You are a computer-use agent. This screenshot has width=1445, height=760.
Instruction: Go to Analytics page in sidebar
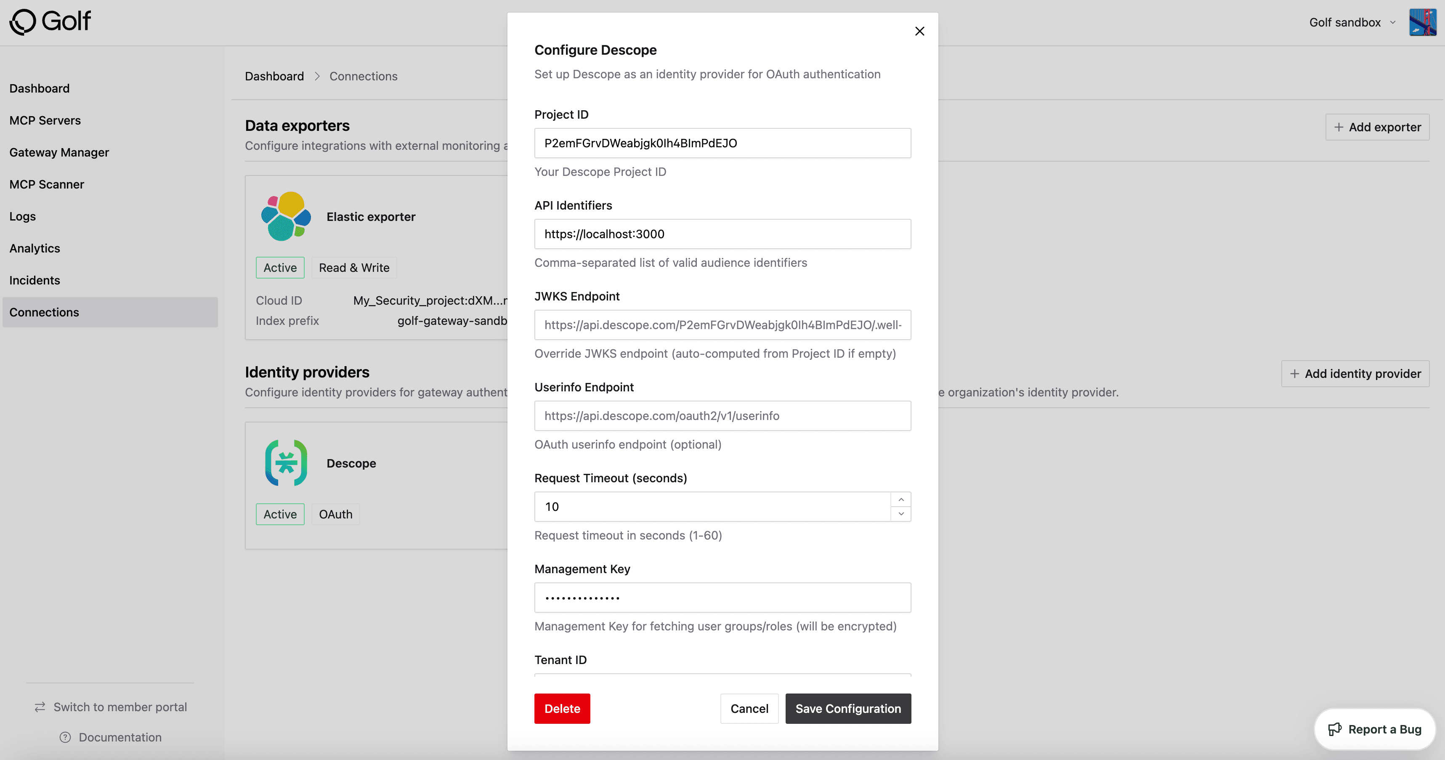pos(35,248)
